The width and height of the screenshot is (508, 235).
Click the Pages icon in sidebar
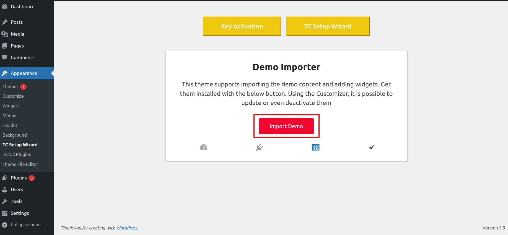(x=5, y=46)
